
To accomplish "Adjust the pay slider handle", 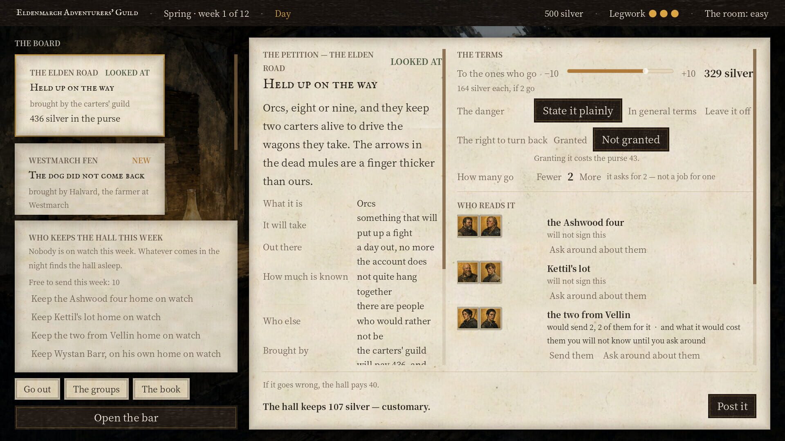I will (x=645, y=71).
